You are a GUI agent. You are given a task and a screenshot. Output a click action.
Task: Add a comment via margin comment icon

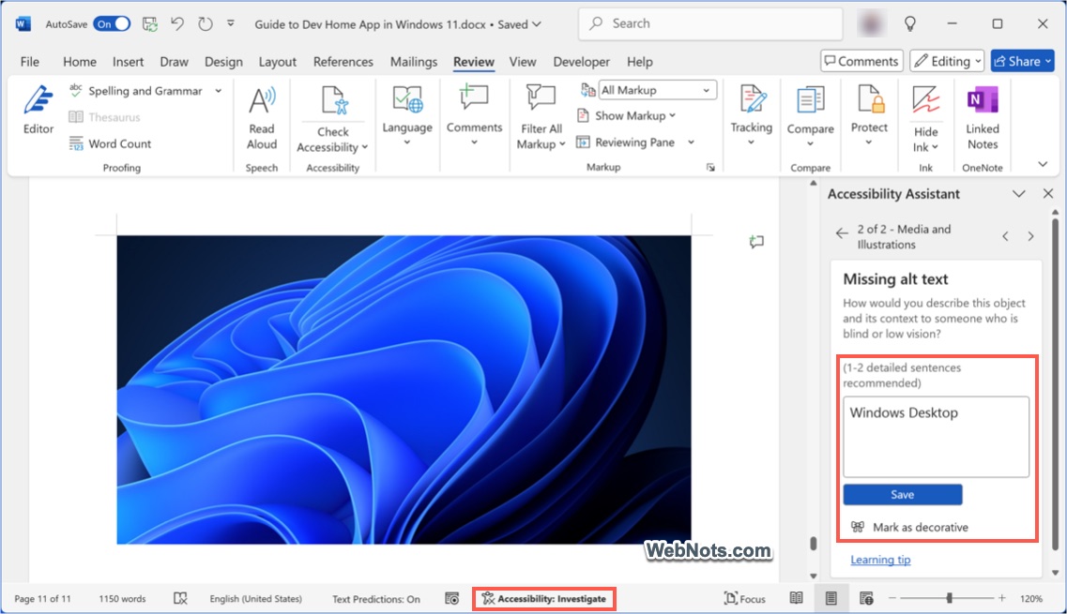coord(756,242)
